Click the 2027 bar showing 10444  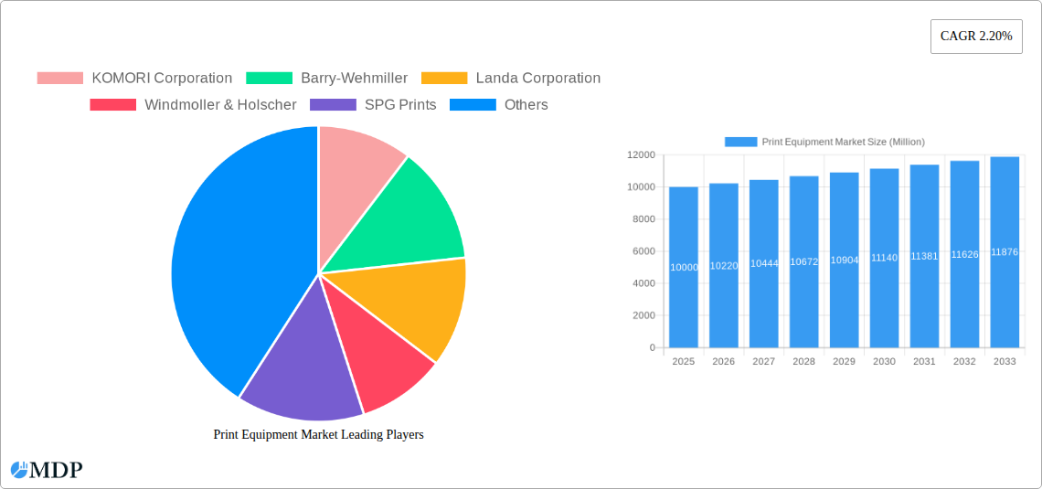tap(763, 264)
